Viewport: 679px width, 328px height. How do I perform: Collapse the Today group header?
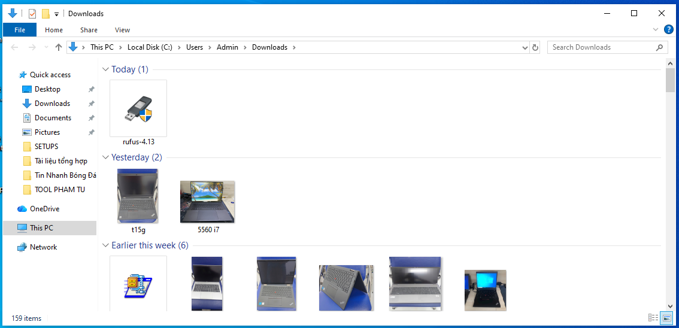coord(106,69)
